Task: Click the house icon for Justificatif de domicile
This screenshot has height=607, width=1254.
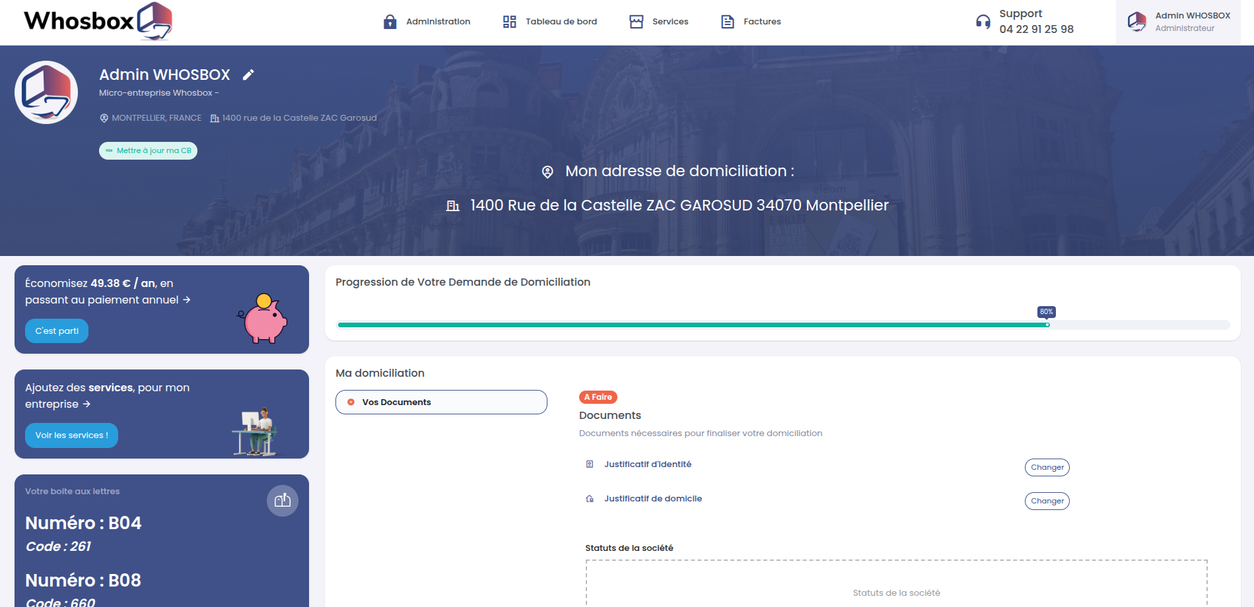Action: (590, 499)
